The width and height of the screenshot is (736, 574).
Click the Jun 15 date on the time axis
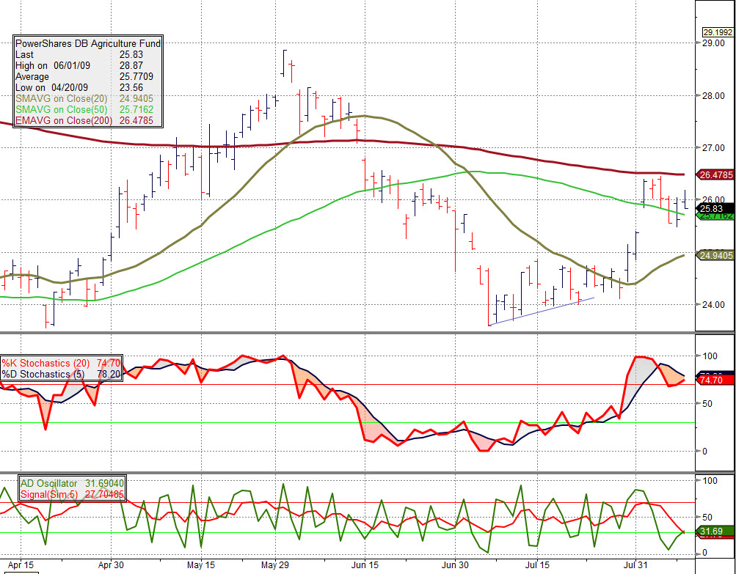click(365, 565)
